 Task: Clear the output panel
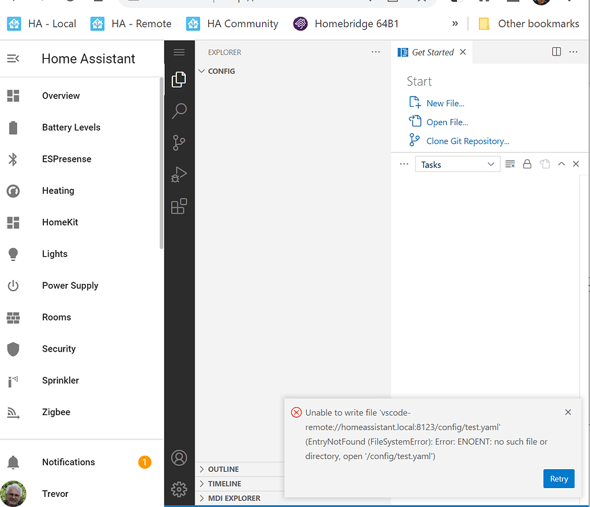[510, 164]
